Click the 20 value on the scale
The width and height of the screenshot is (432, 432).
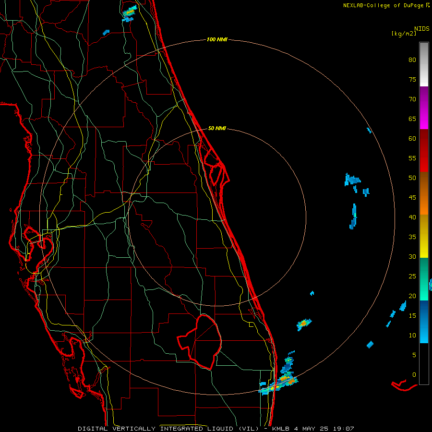(412, 296)
